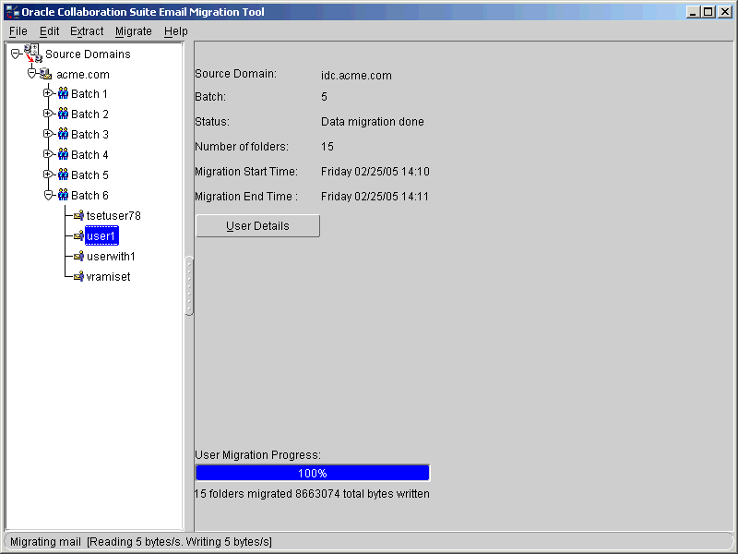Click the user icon beside tsetuser78

click(78, 215)
